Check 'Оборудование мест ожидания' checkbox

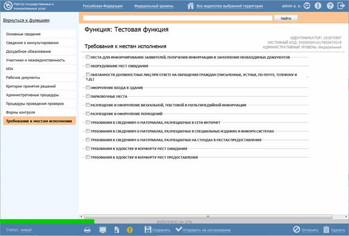point(88,66)
